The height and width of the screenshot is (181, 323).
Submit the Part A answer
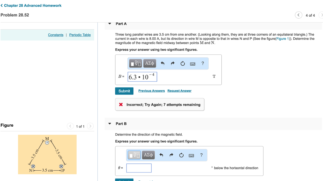[124, 91]
